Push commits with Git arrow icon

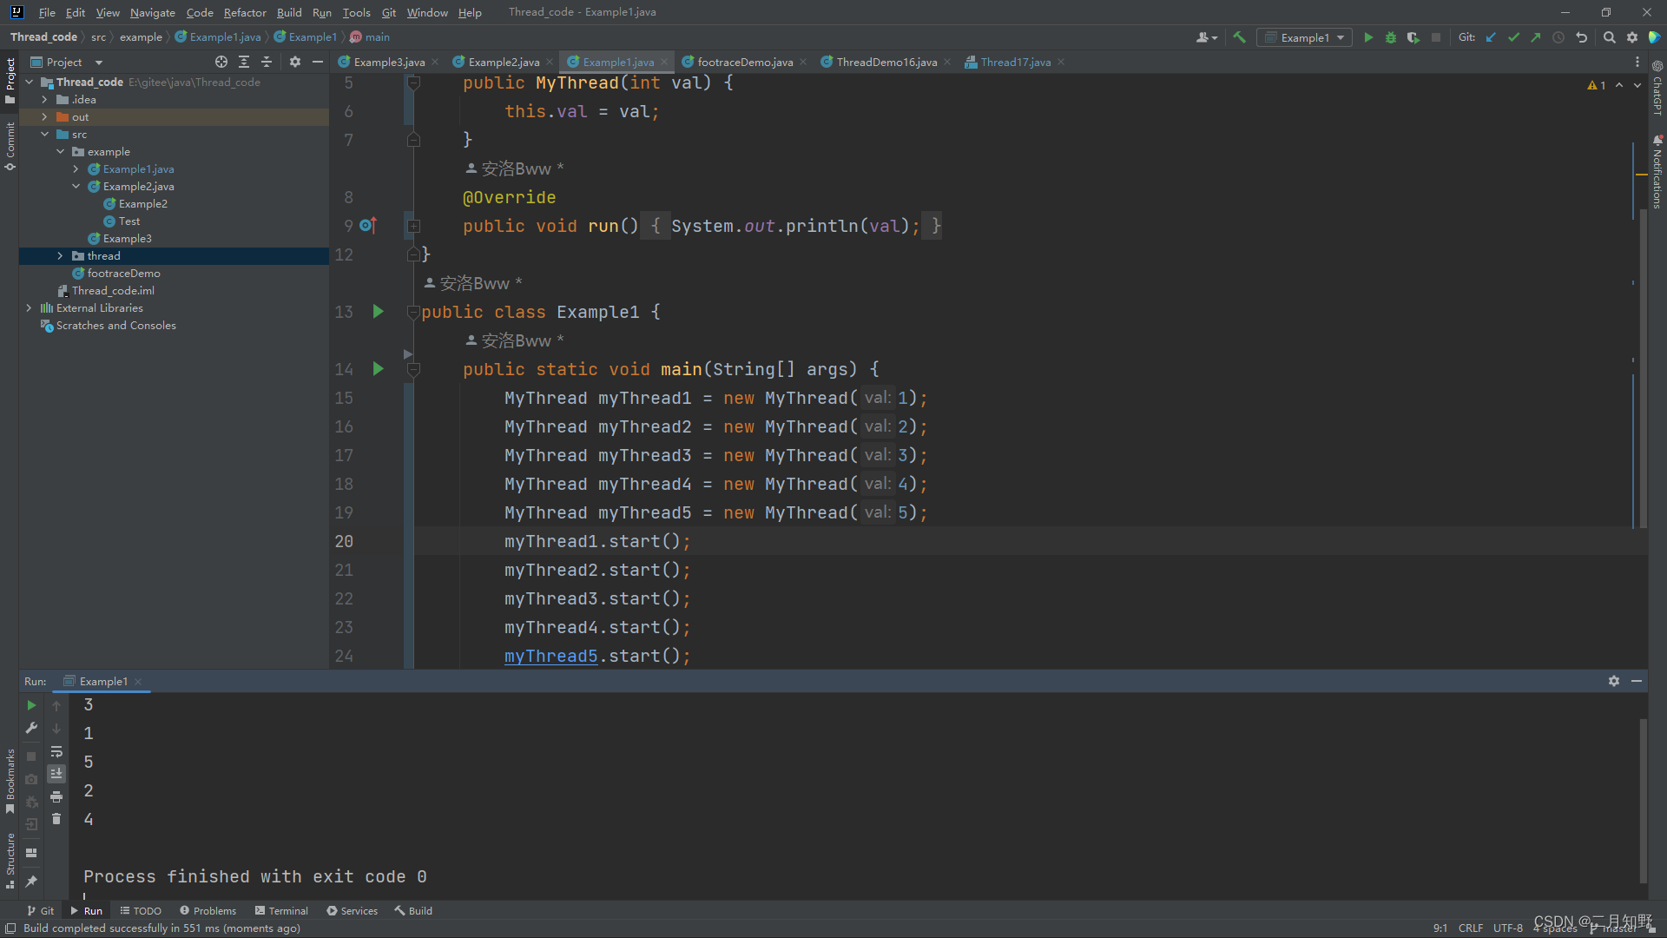click(x=1536, y=37)
